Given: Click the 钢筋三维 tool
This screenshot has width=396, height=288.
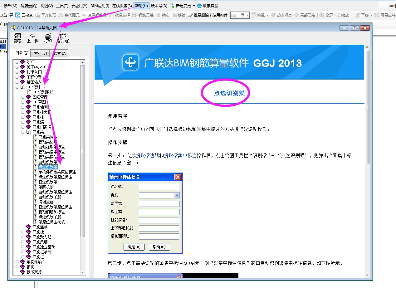Looking at the screenshot, I should coord(143,15).
